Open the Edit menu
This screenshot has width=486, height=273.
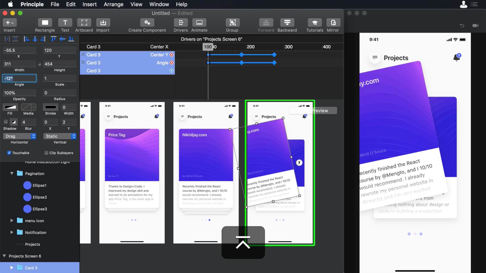[71, 4]
